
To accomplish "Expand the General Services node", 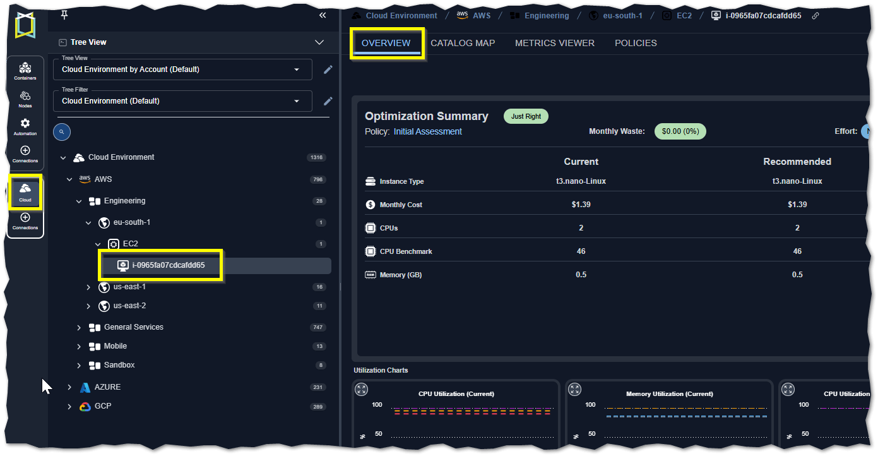I will (79, 328).
